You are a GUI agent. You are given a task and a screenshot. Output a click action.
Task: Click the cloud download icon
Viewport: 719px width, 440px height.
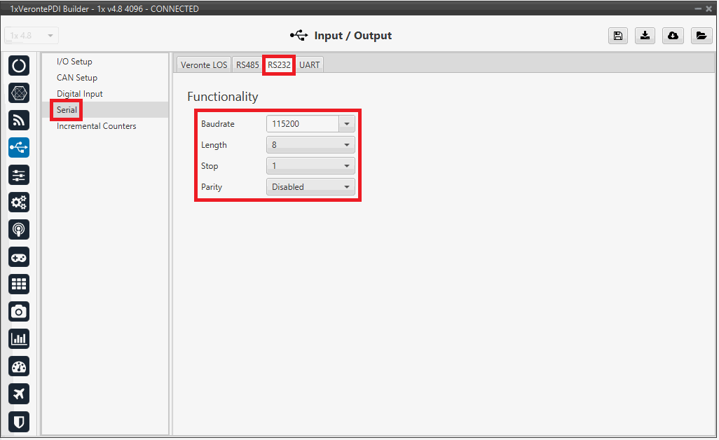[673, 36]
